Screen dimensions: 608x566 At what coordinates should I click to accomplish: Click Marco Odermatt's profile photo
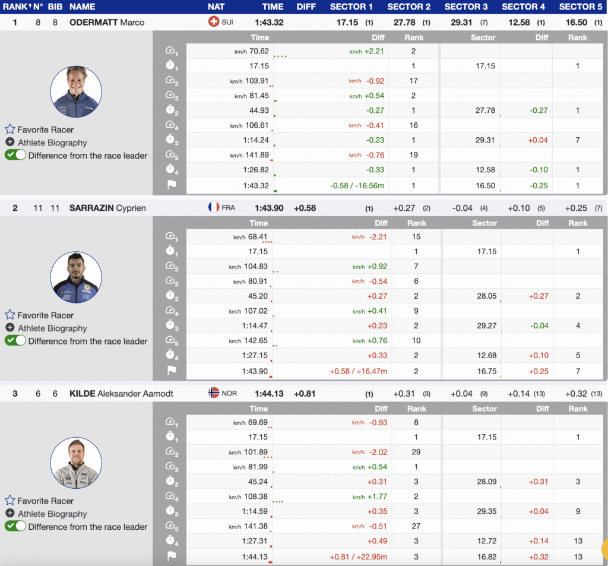pyautogui.click(x=76, y=92)
